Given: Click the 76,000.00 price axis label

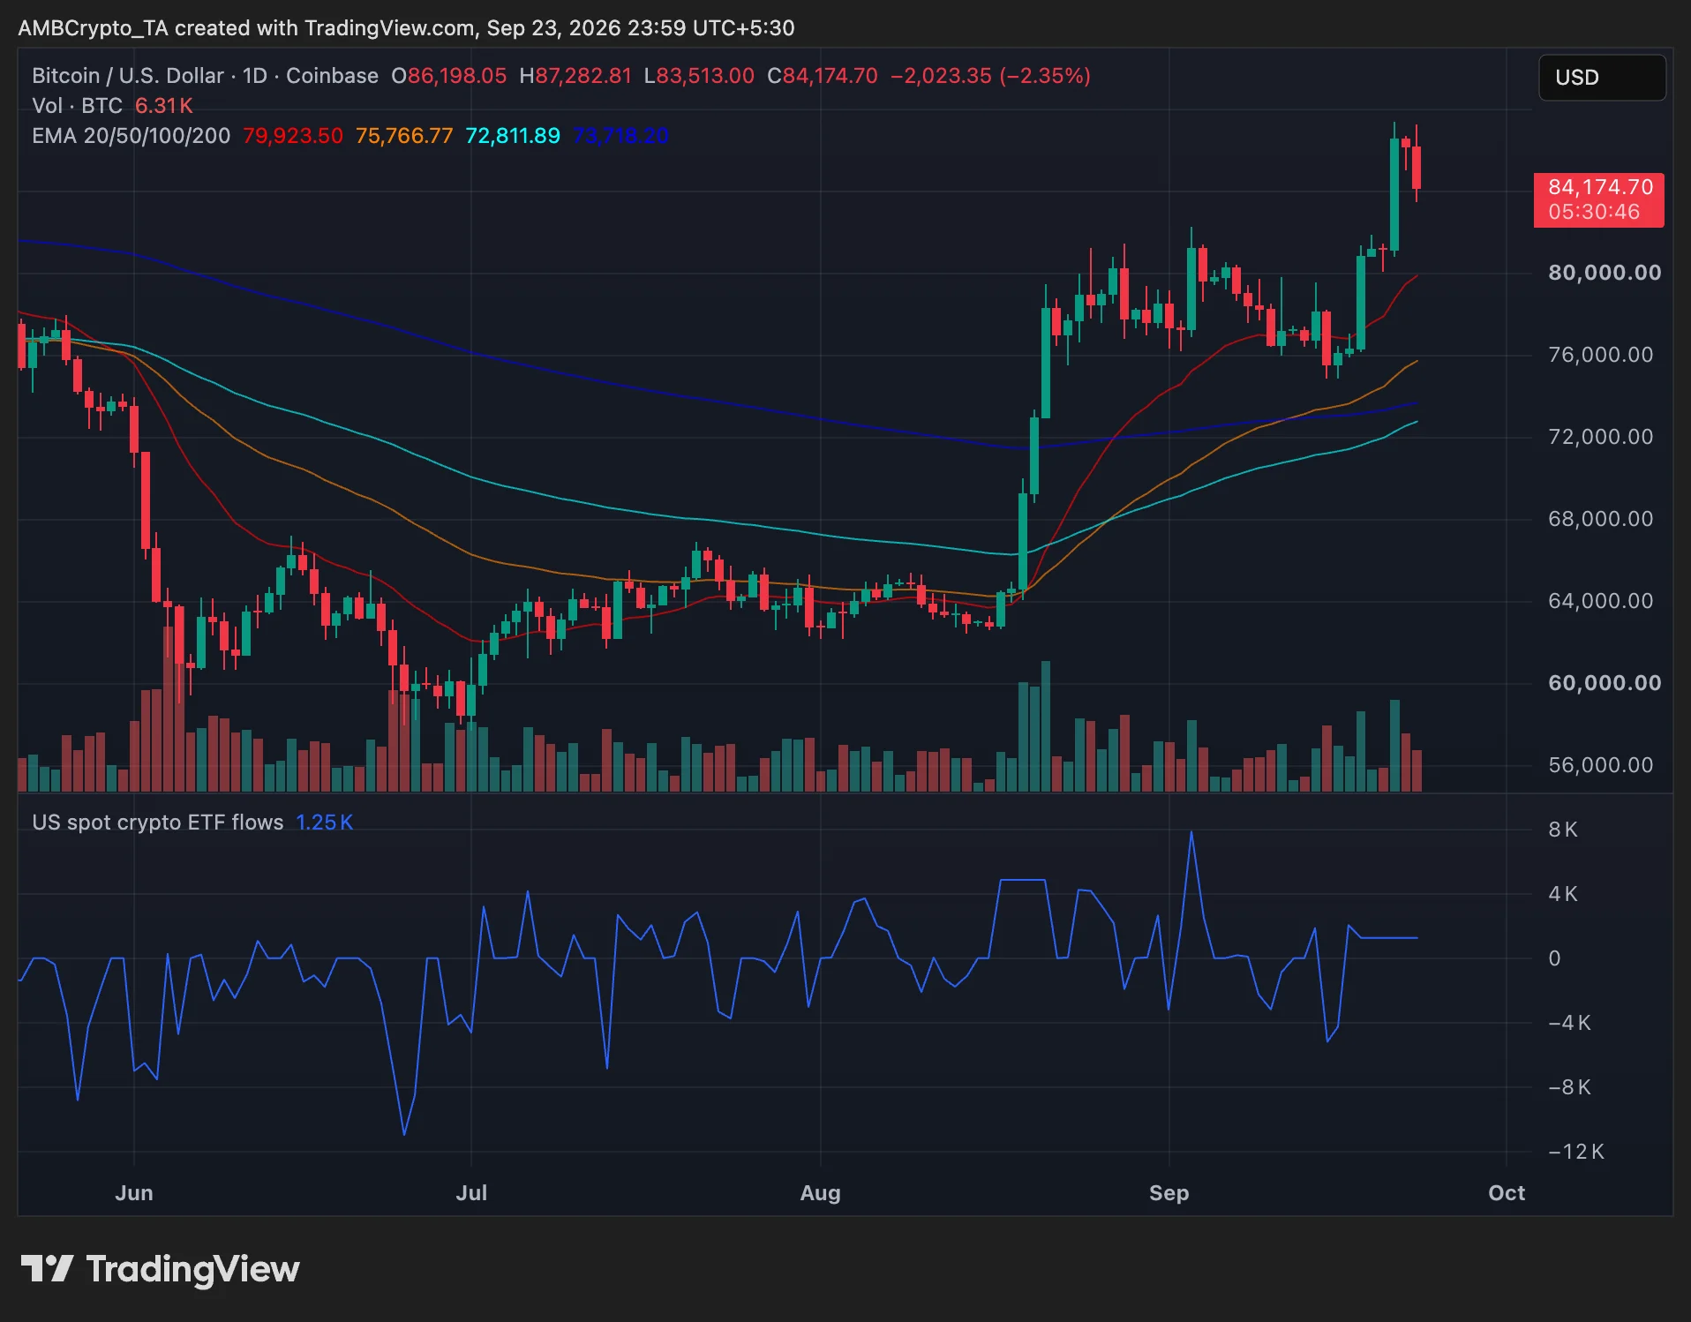Looking at the screenshot, I should [1600, 355].
